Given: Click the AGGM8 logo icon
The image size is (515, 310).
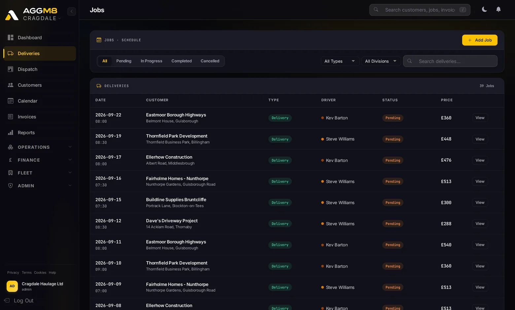Looking at the screenshot, I should coord(12,15).
